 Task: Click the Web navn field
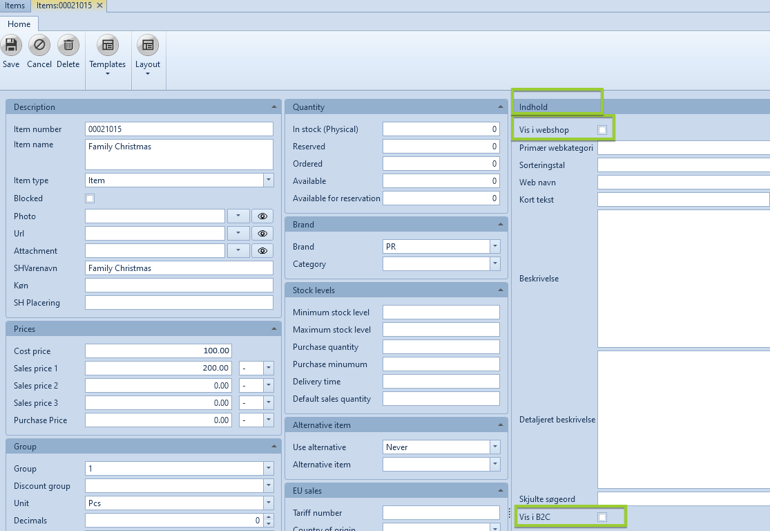684,183
